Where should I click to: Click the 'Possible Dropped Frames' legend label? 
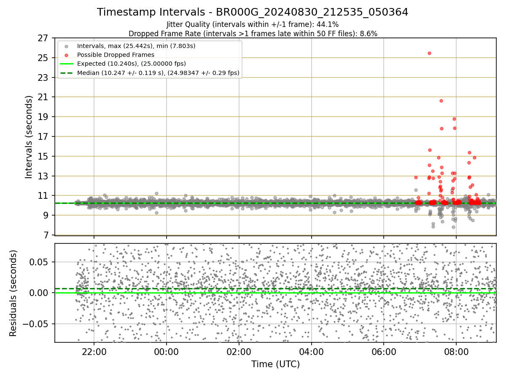tap(116, 55)
